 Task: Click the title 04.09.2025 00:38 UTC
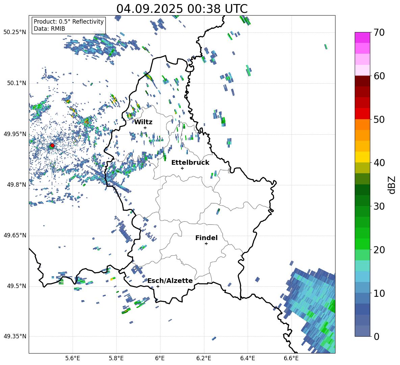tap(182, 9)
